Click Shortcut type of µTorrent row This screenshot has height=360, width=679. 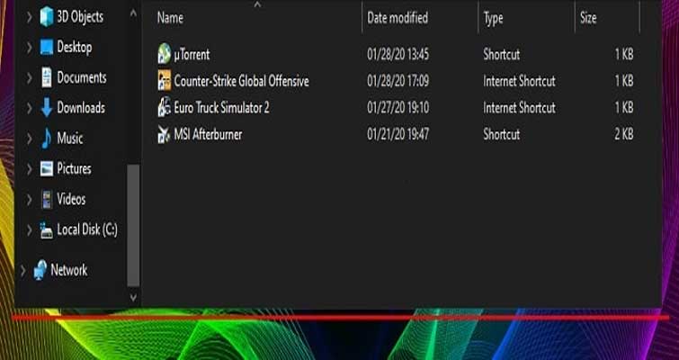click(502, 55)
